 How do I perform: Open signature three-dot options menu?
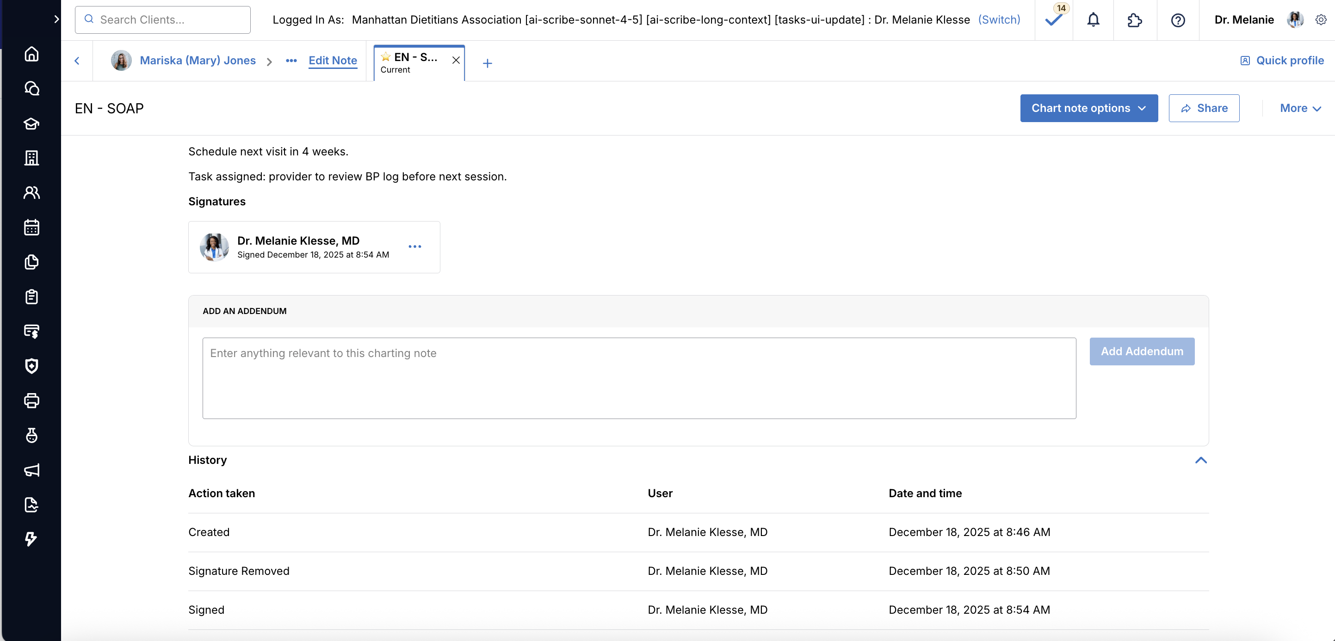pyautogui.click(x=414, y=247)
